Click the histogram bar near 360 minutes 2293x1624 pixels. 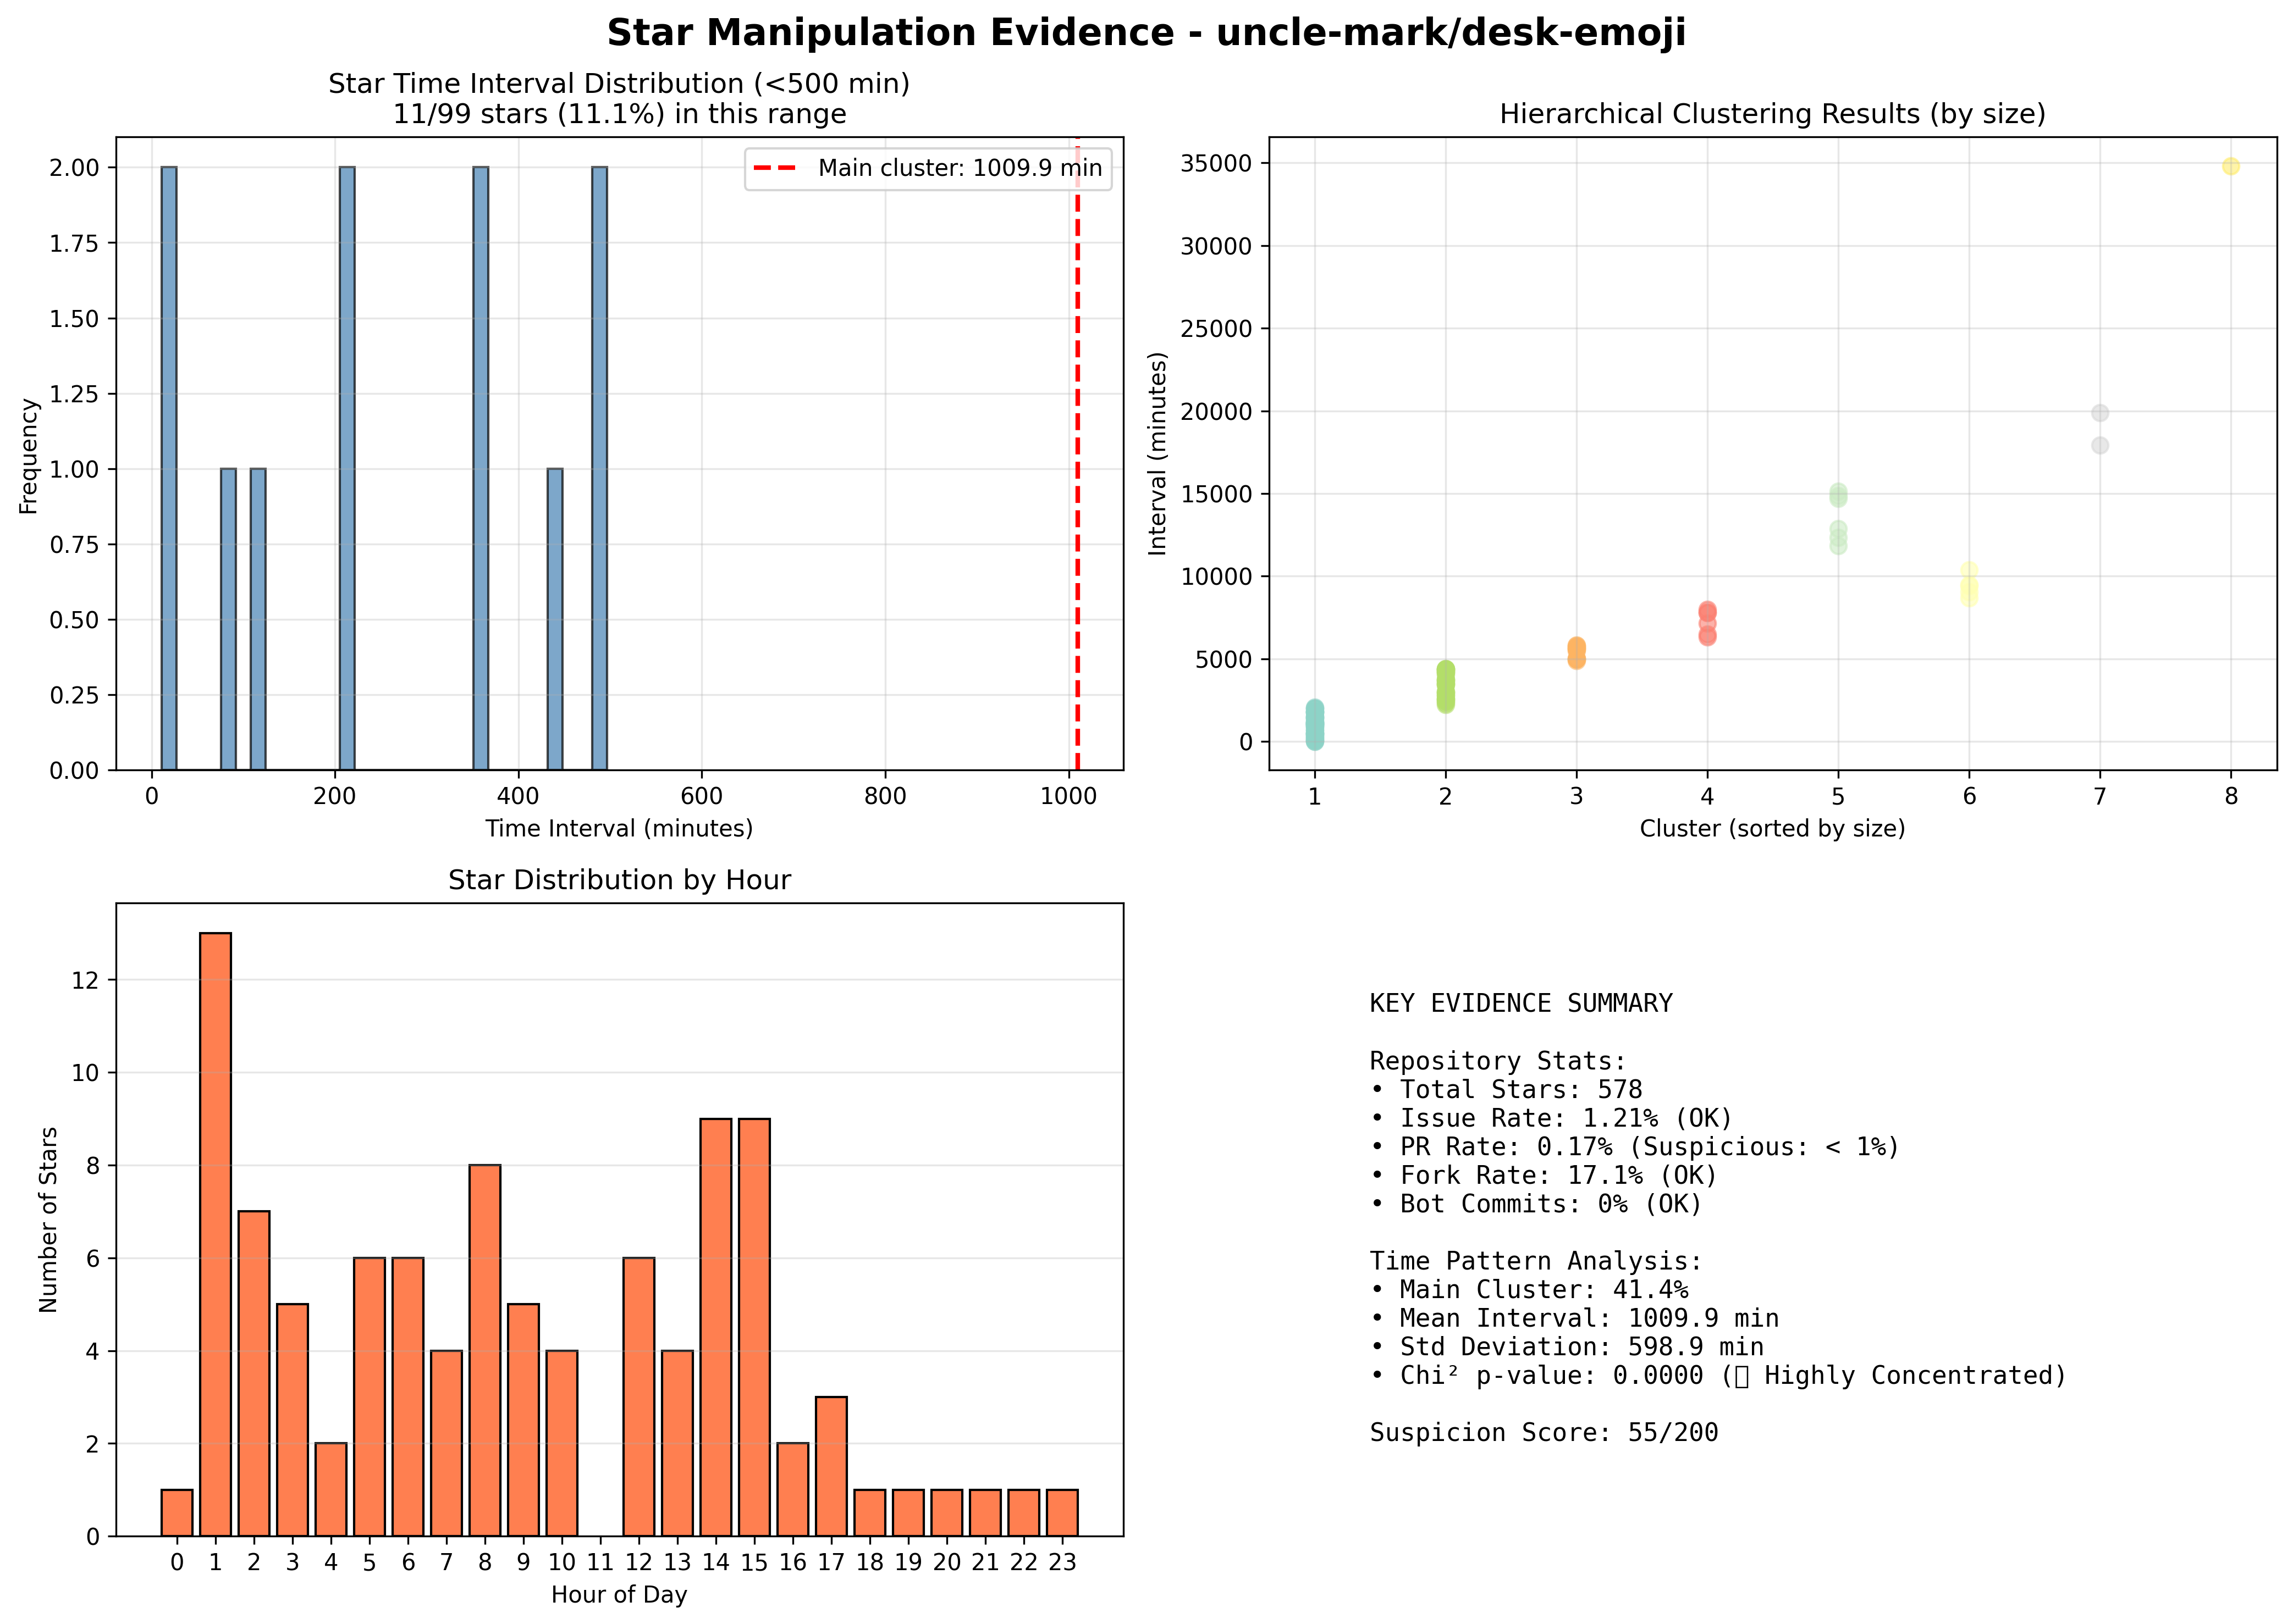481,468
